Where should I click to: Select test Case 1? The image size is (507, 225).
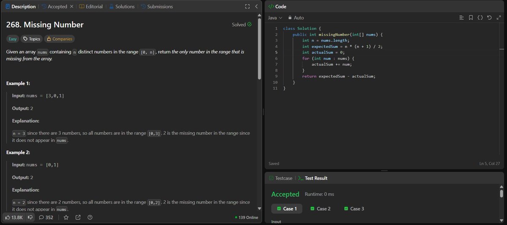coord(287,209)
